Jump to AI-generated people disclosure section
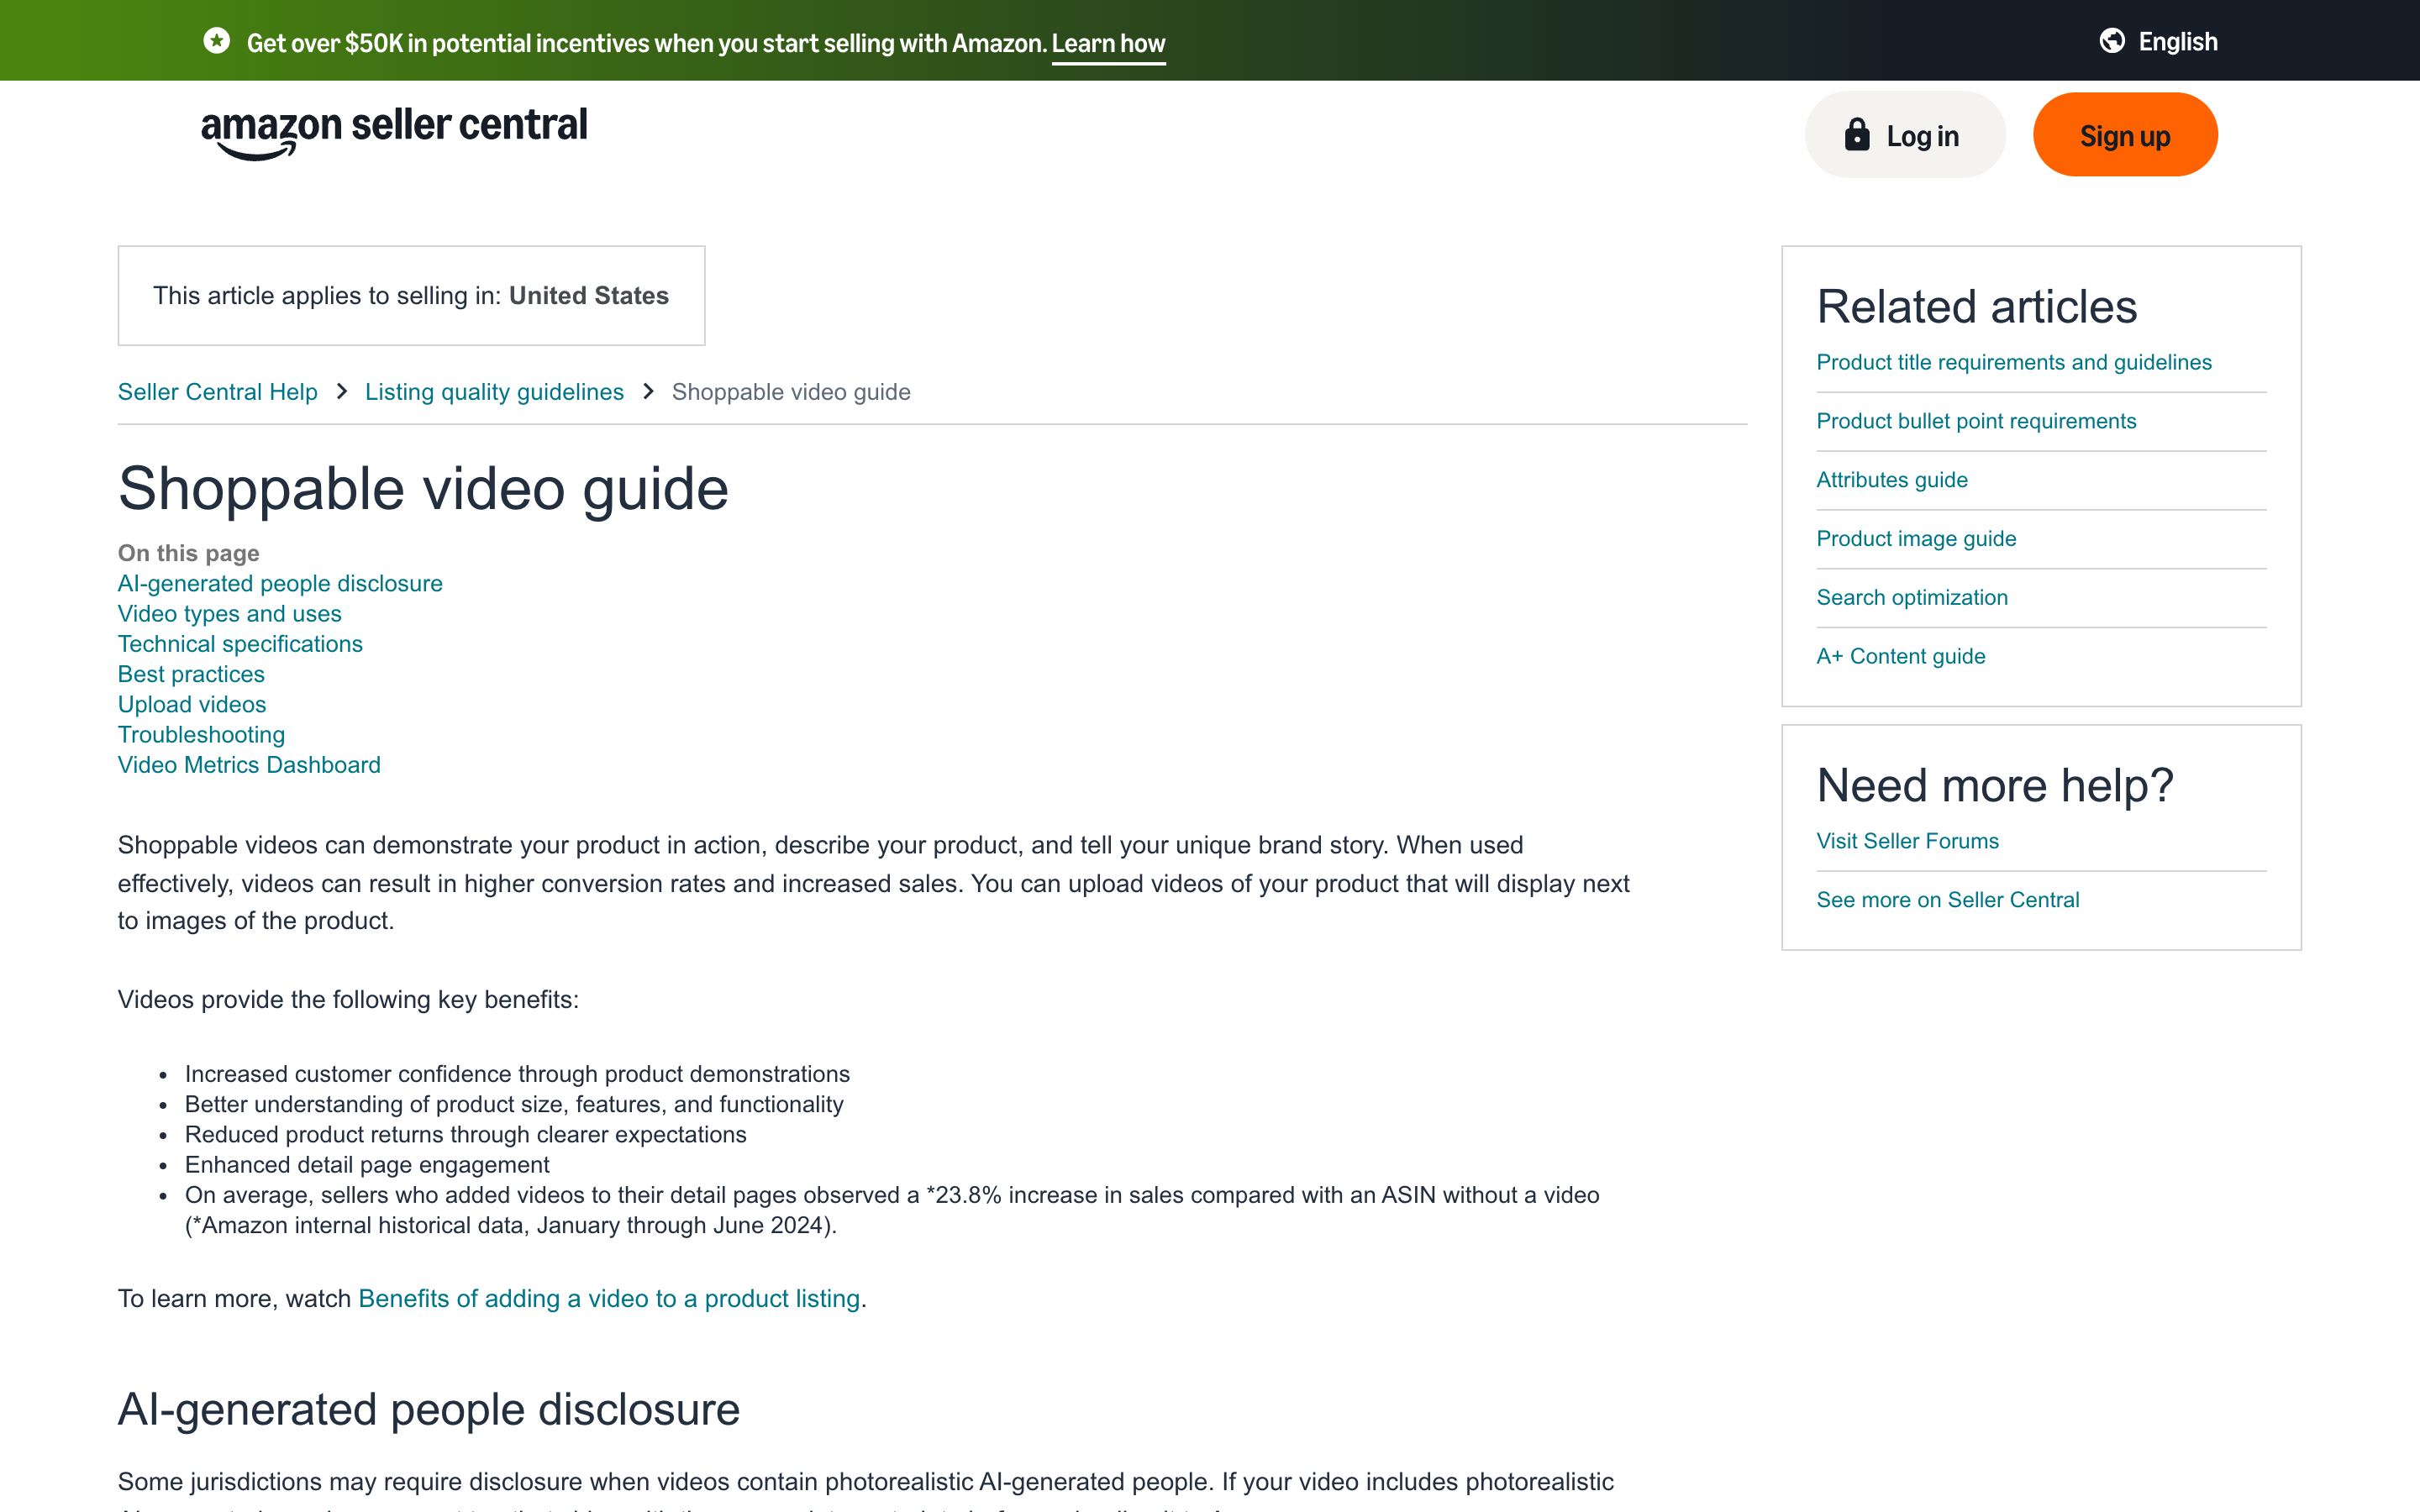This screenshot has width=2420, height=1512. coord(280,583)
